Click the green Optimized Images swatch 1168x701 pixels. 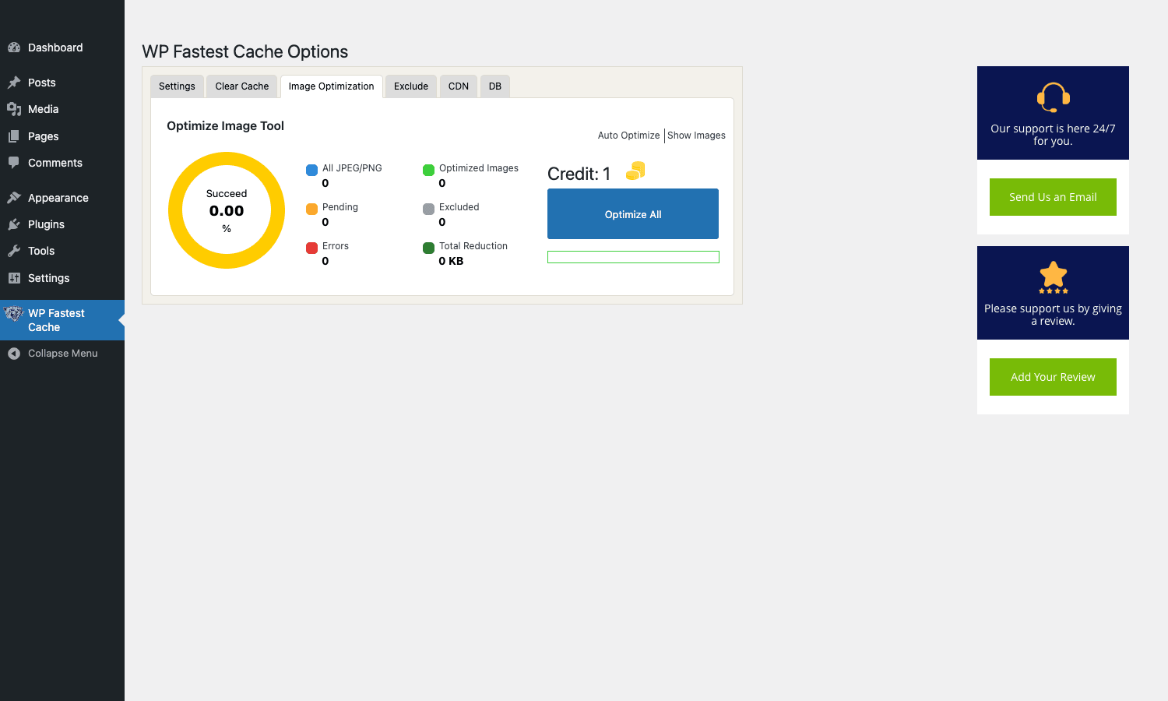click(x=428, y=170)
